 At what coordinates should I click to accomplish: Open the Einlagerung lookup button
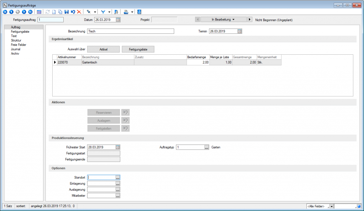point(118,184)
